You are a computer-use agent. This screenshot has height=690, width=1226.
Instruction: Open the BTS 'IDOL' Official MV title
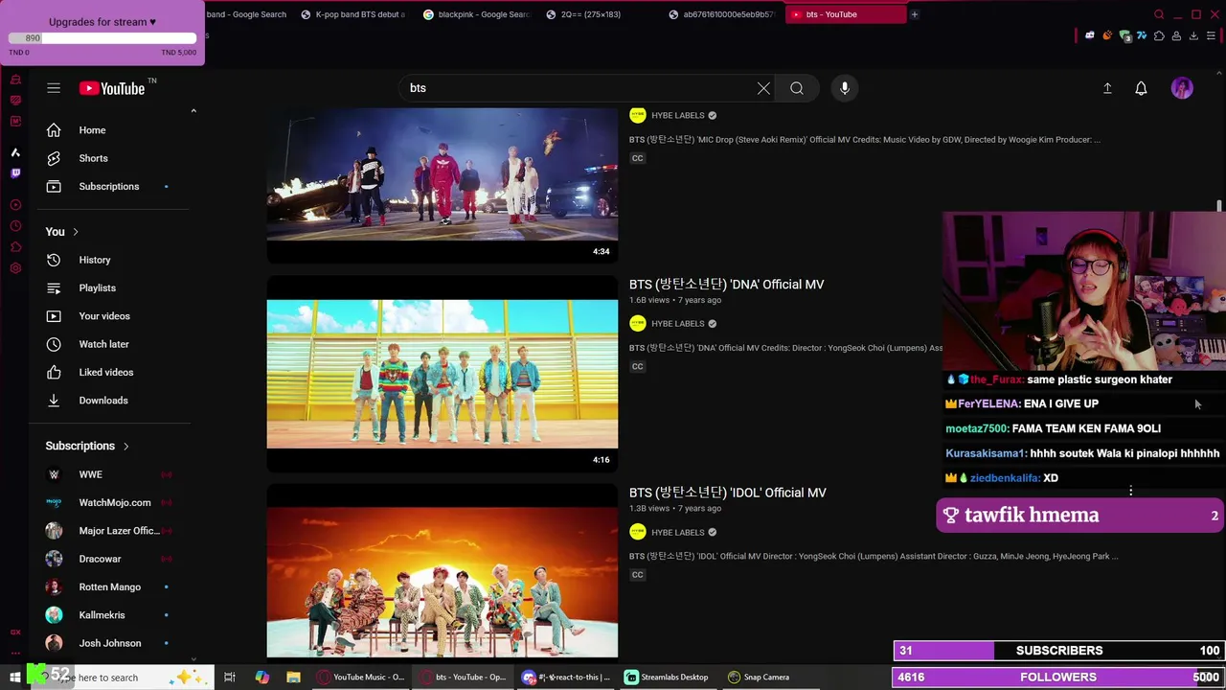coord(727,493)
